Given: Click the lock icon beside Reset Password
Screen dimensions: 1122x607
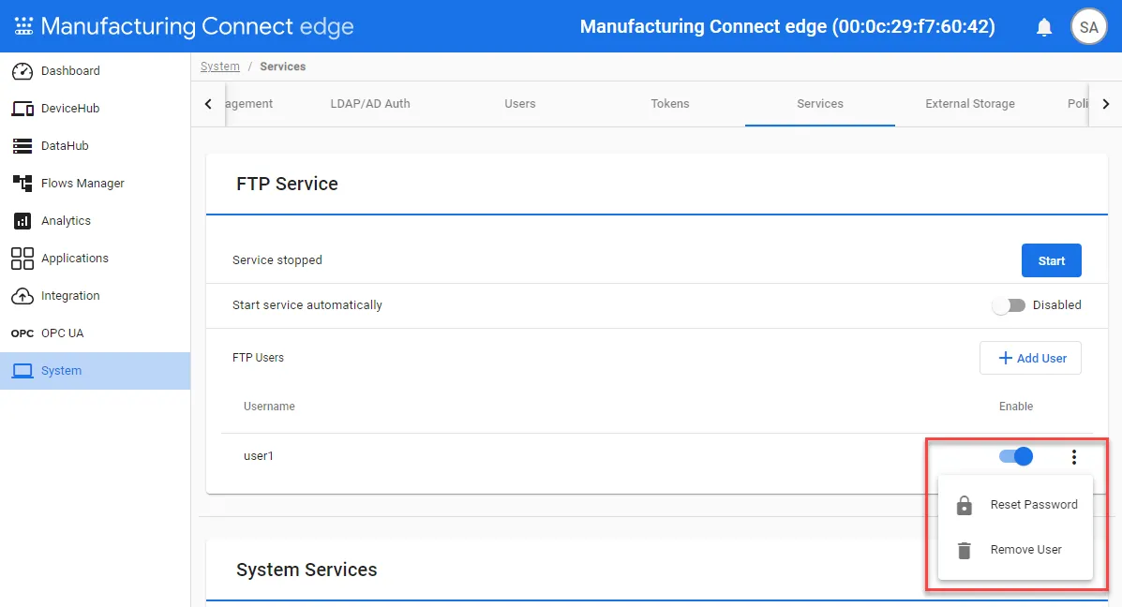Looking at the screenshot, I should coord(964,506).
